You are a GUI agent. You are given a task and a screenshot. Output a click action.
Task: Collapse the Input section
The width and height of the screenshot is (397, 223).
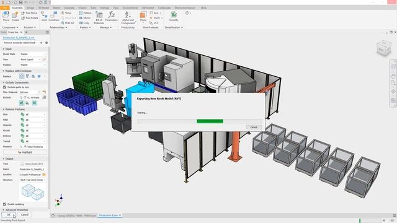[4, 49]
